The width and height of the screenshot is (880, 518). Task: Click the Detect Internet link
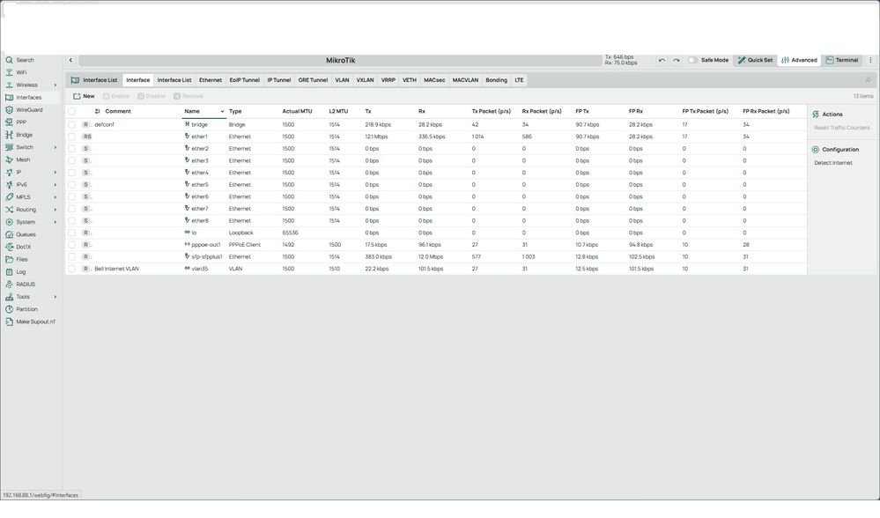[x=832, y=163]
